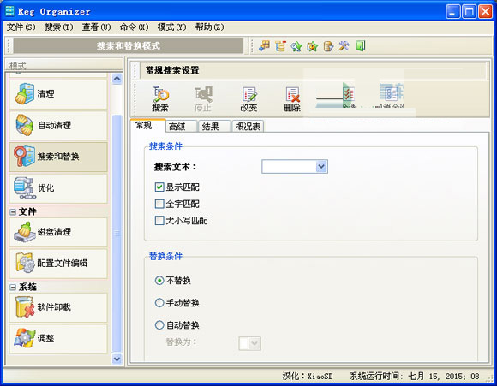Select the 不替换 radio button

tap(159, 281)
